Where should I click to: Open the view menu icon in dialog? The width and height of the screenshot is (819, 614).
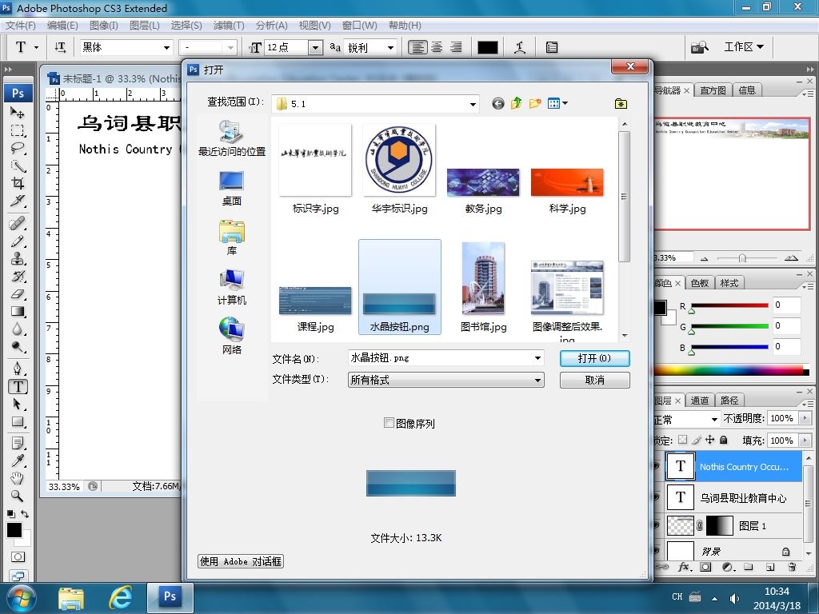point(557,103)
